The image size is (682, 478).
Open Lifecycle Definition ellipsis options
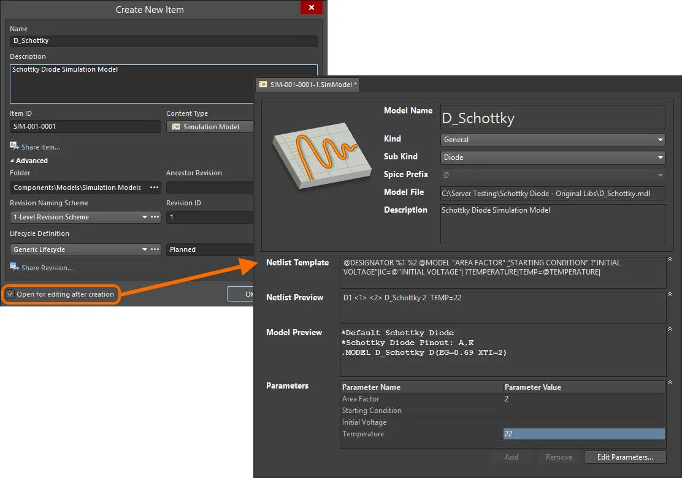coord(155,249)
